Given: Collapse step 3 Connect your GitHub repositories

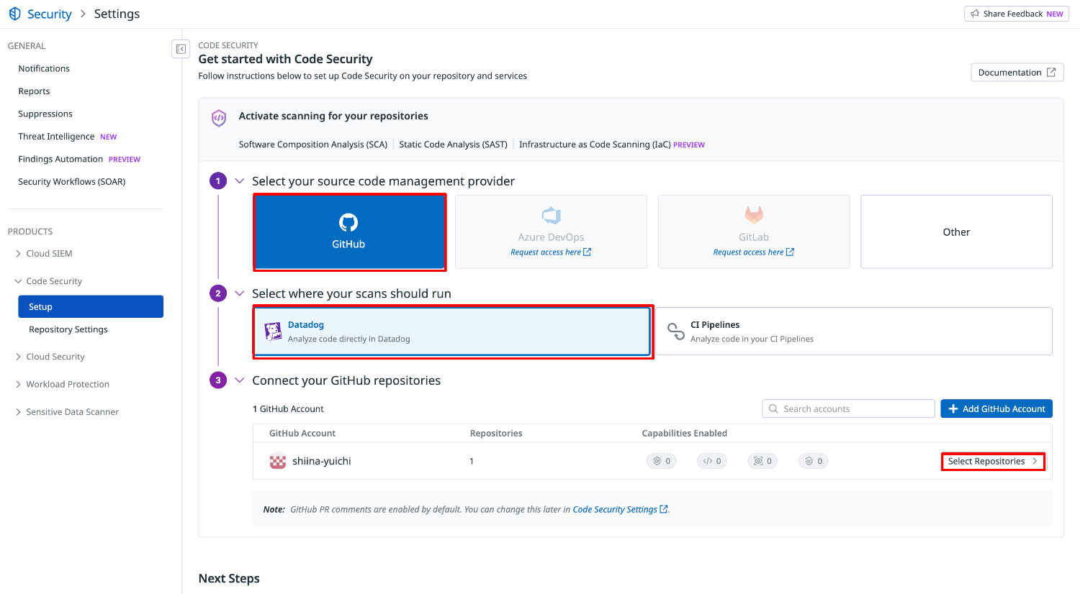Looking at the screenshot, I should pos(240,380).
